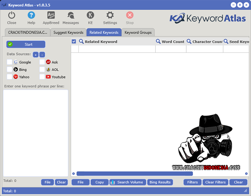Open the Help question mark icon
This screenshot has height=196, width=251.
tap(32, 15)
